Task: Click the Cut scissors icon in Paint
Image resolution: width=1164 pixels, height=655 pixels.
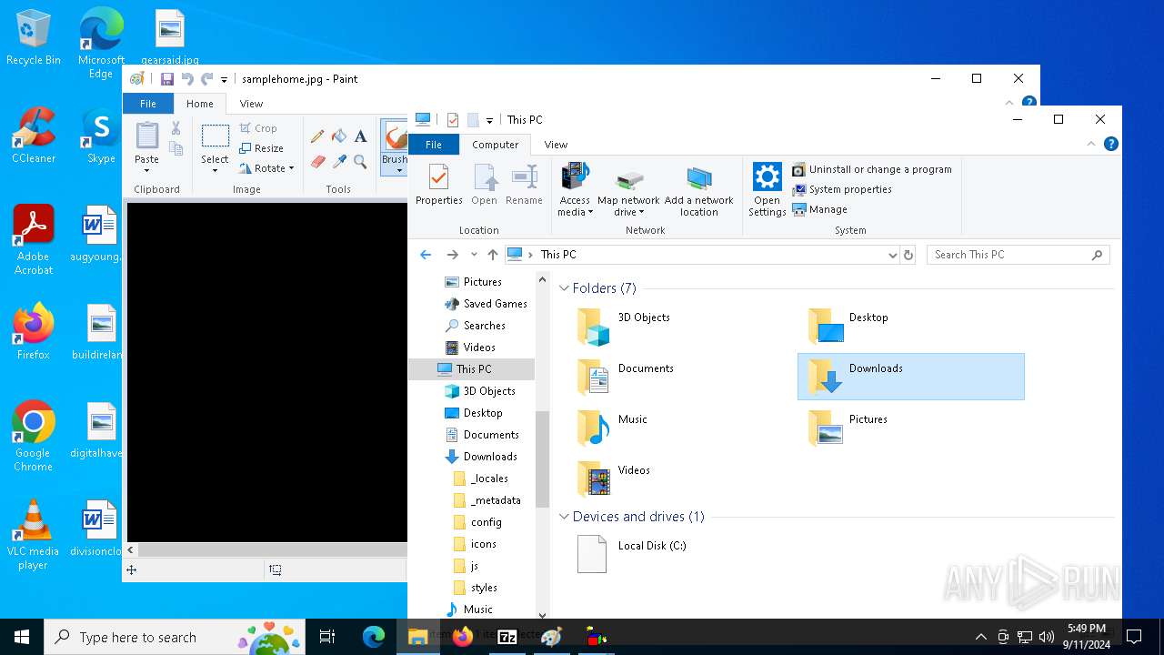Action: coord(176,128)
